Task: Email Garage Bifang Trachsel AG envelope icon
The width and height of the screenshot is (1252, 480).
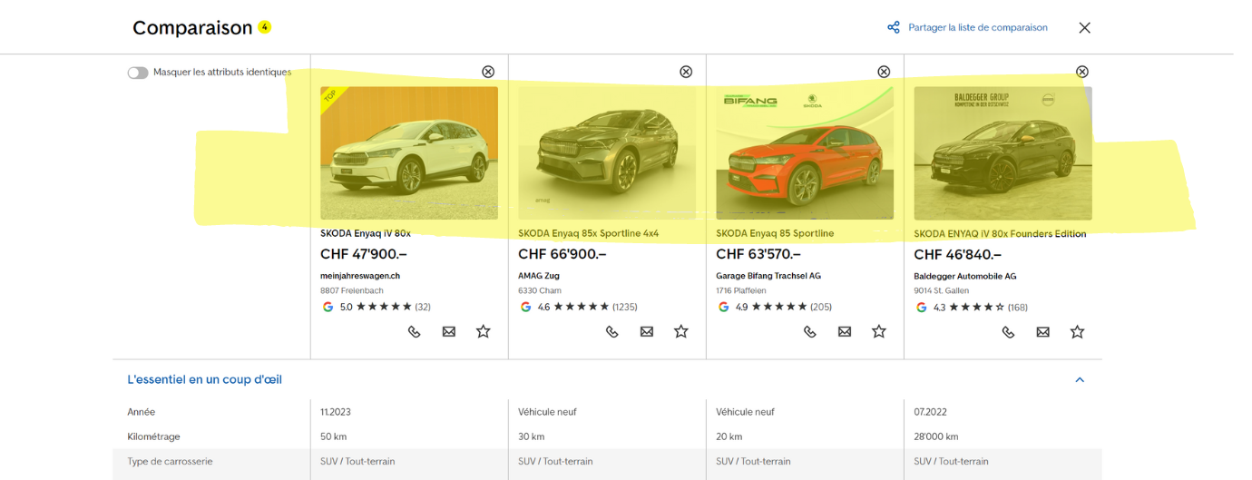Action: click(x=844, y=332)
